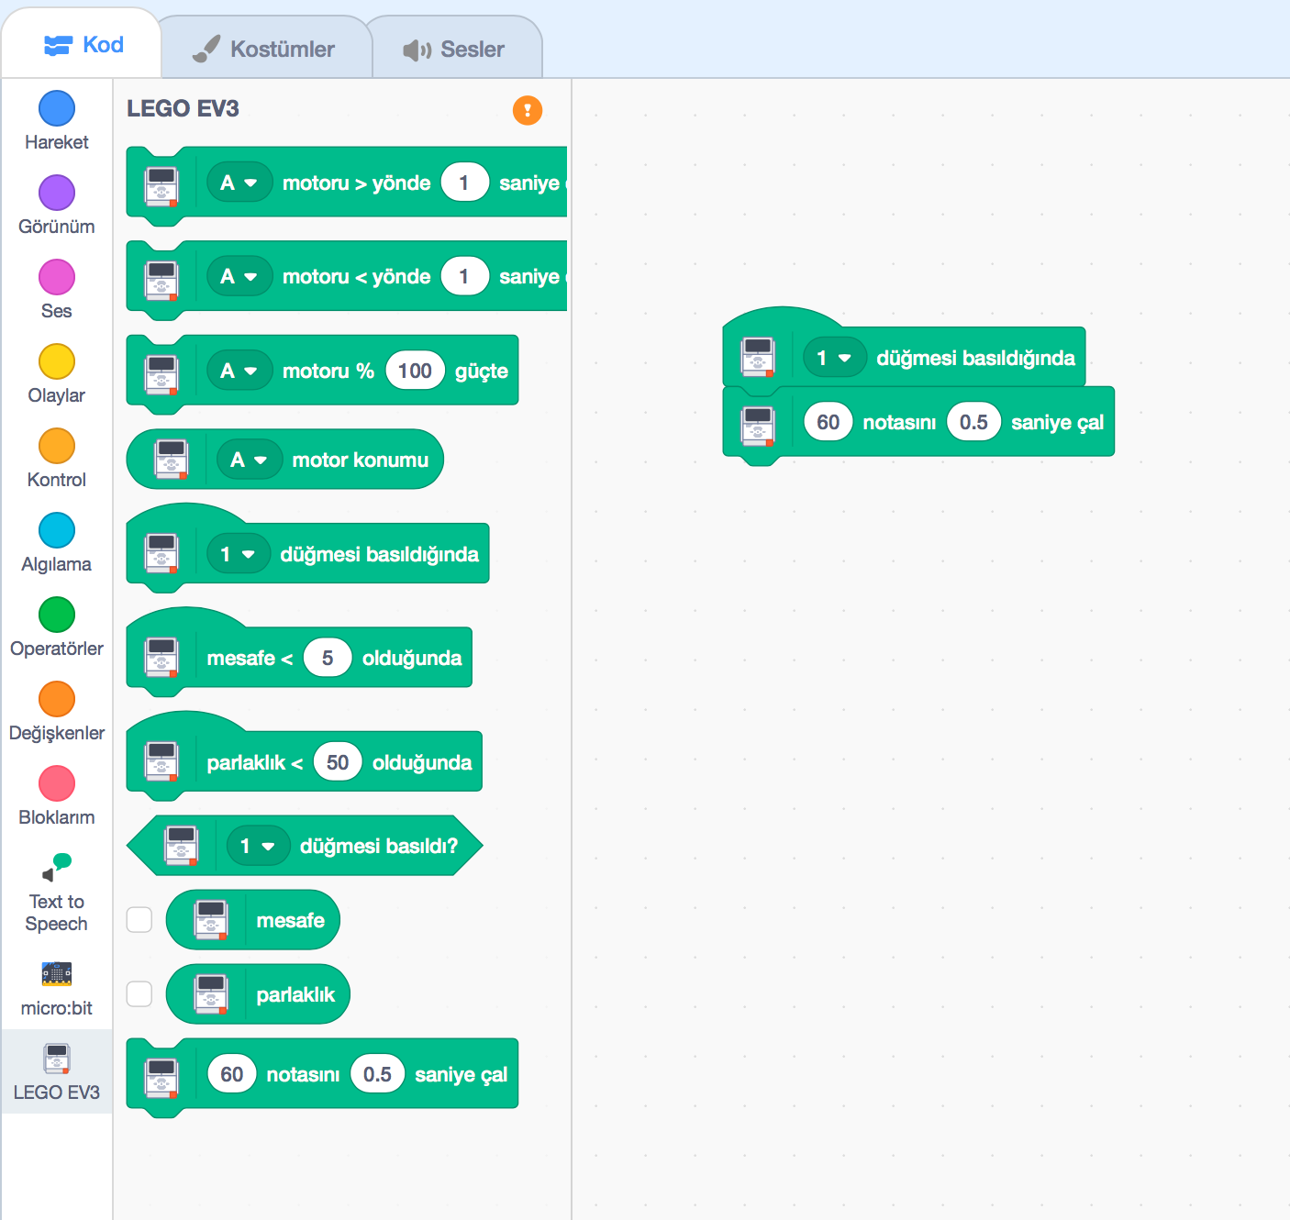Click the 0.5 seconds field in palette block
1290x1220 pixels.
(377, 1074)
